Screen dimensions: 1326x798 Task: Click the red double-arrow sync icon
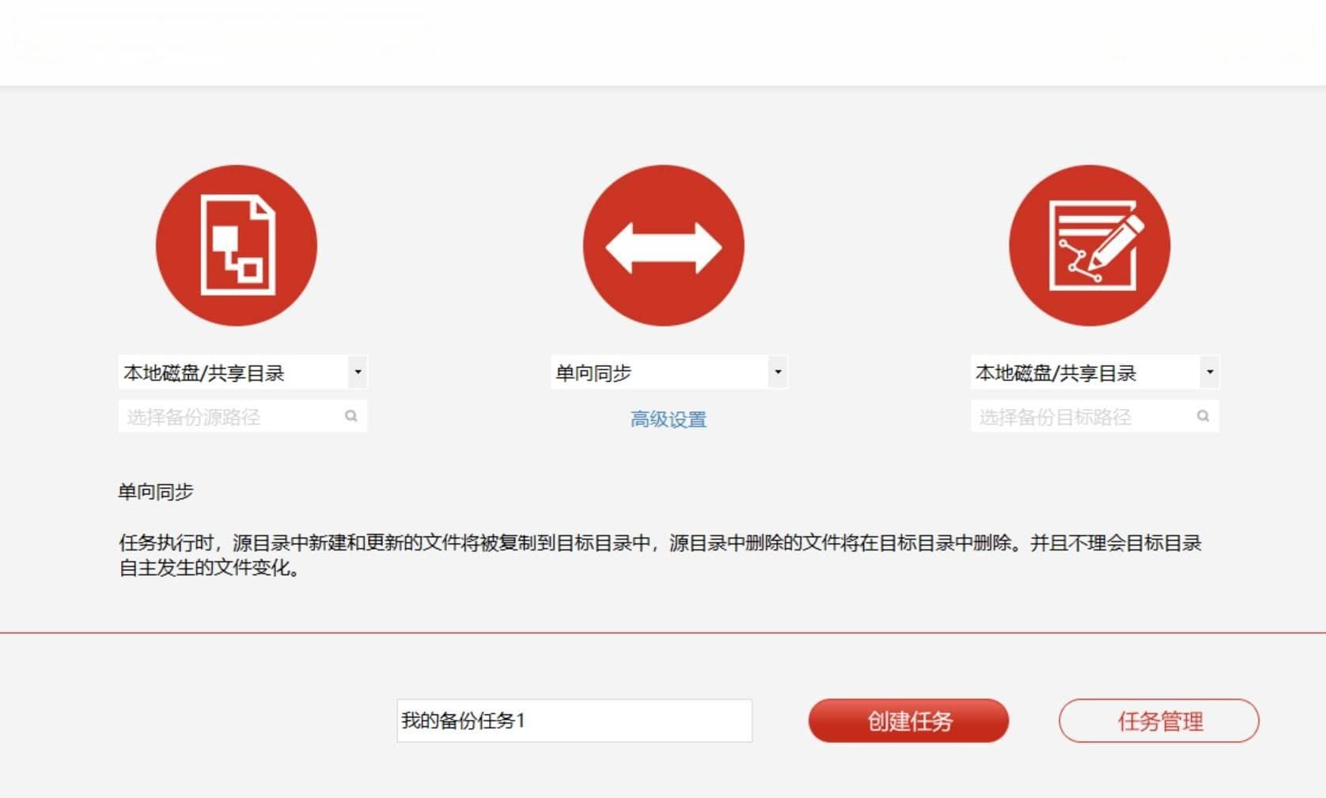664,245
